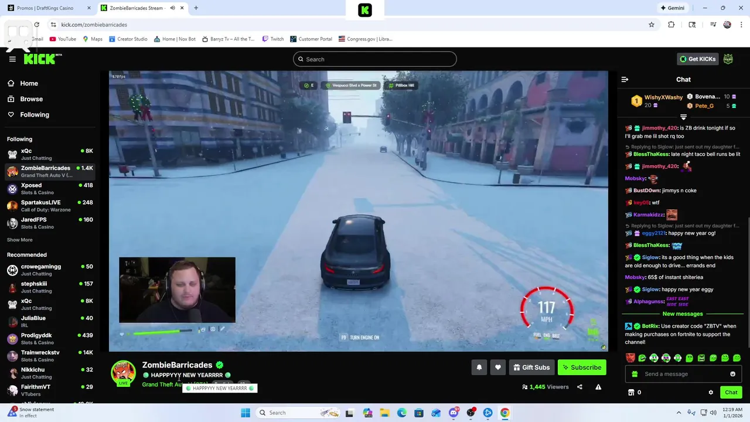Expand leaderboard with chevron under gifters
Image resolution: width=750 pixels, height=422 pixels.
point(683,117)
